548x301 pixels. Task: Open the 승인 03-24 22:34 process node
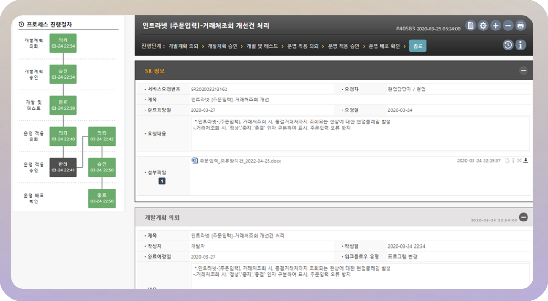click(63, 74)
